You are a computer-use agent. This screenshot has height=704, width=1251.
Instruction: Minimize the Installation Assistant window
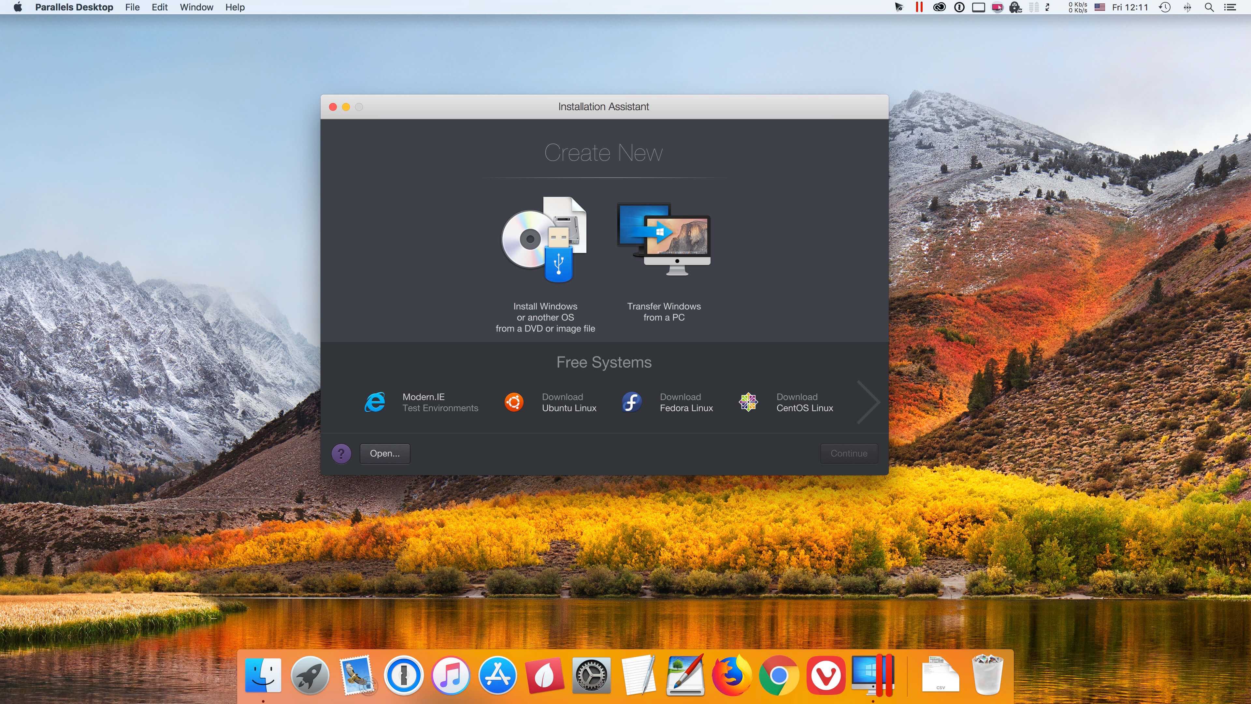pos(346,107)
